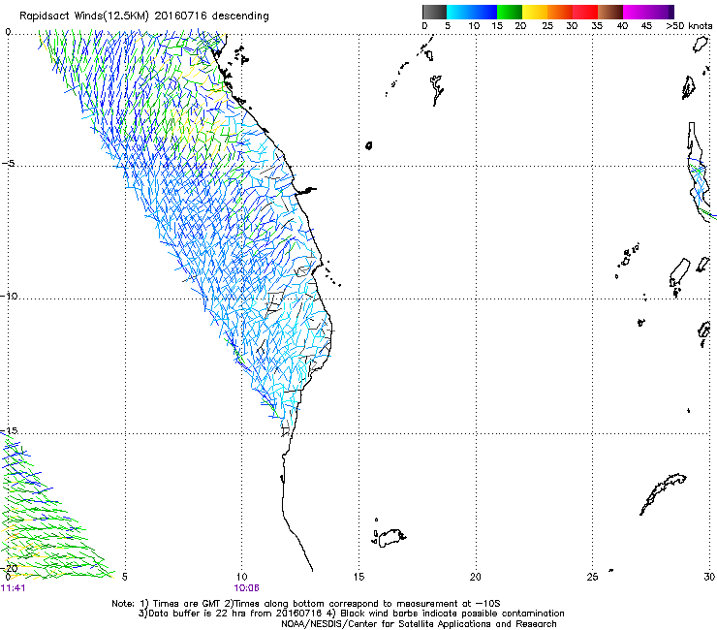This screenshot has height=630, width=717.
Task: Click the '30' longitude label on bottom axis
Action: (709, 577)
